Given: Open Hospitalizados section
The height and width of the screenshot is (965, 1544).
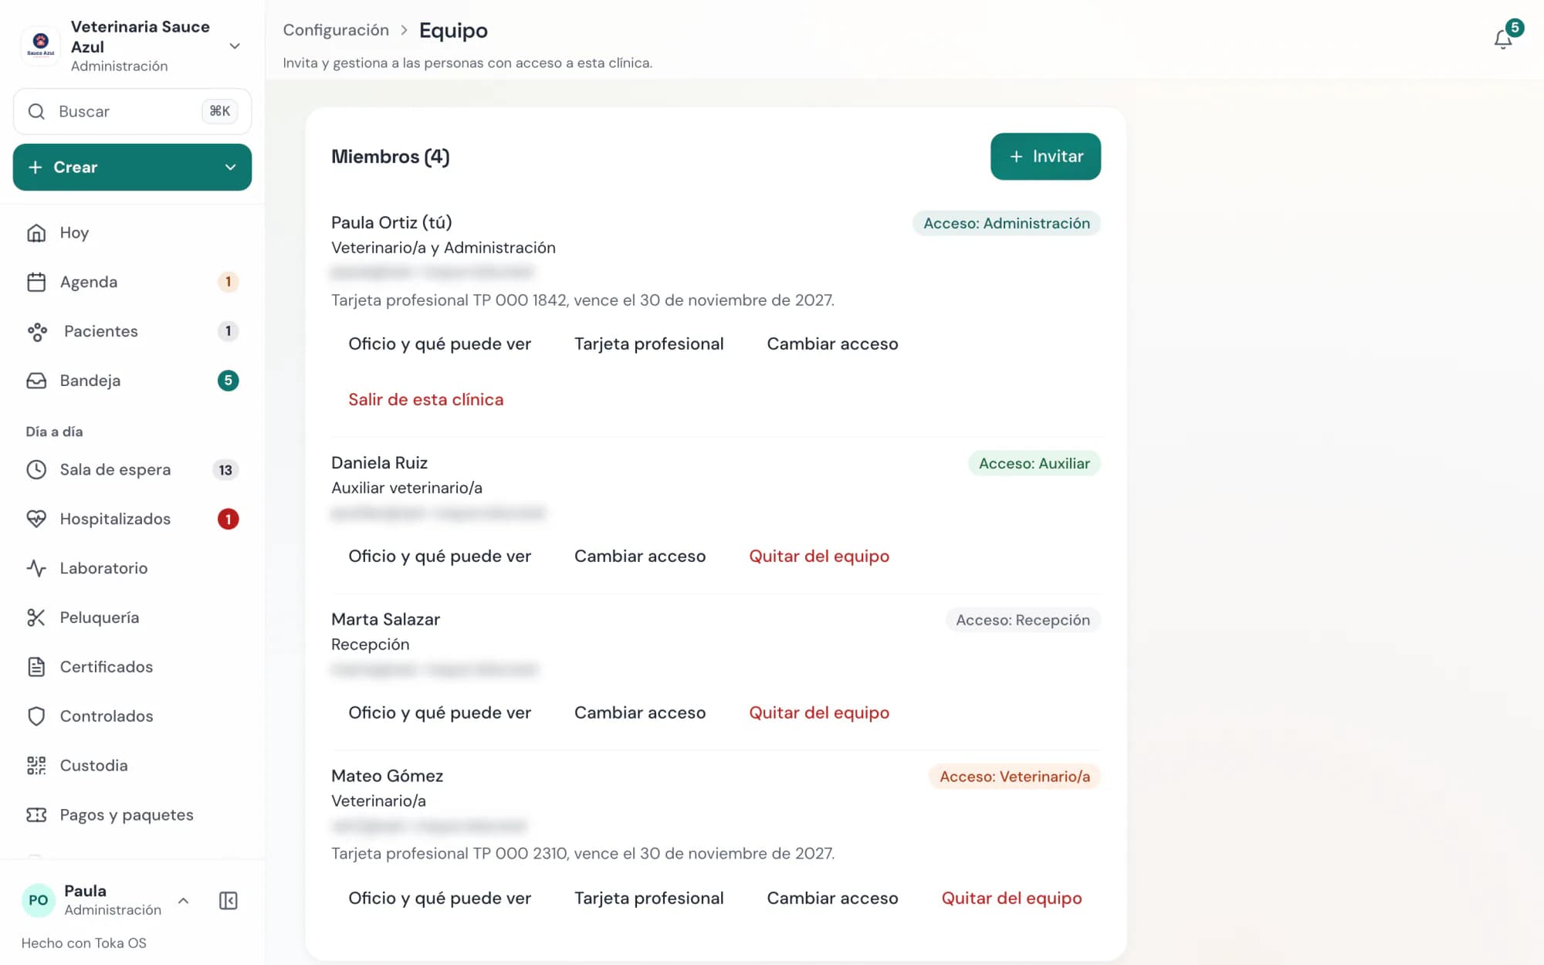Looking at the screenshot, I should tap(132, 519).
